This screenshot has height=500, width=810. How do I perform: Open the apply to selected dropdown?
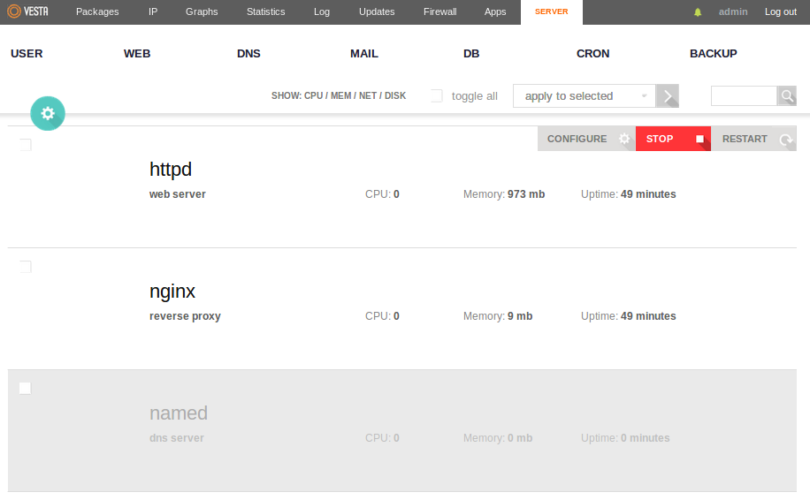pos(584,96)
